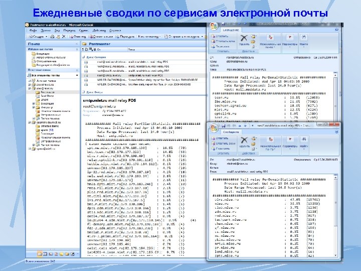Select the McAfee daily report message

(x=144, y=84)
